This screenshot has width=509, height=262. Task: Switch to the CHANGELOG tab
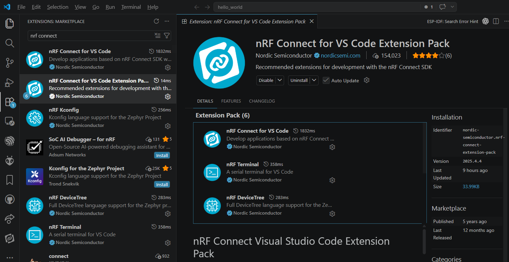[x=262, y=101]
